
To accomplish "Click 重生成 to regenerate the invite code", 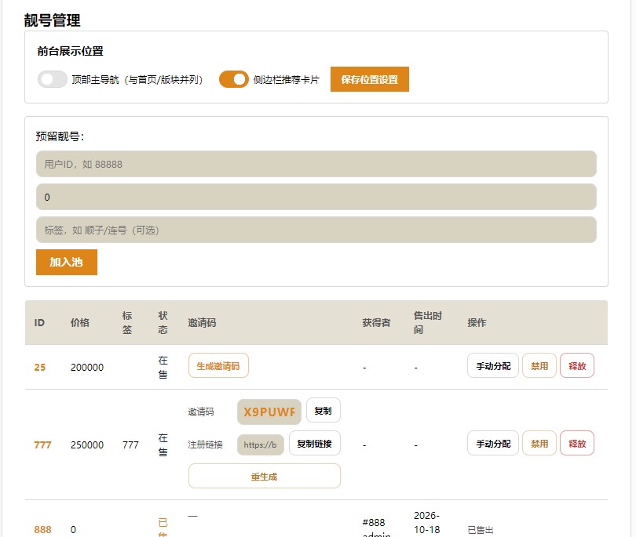I will (x=265, y=477).
